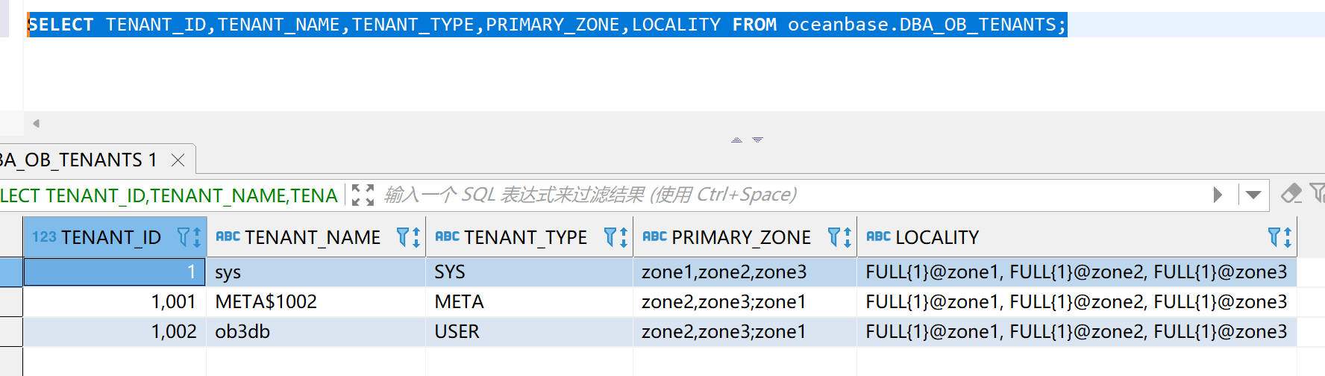Screen dimensions: 1325x376
Task: Apply the filter with the arrow button
Action: click(x=1218, y=195)
